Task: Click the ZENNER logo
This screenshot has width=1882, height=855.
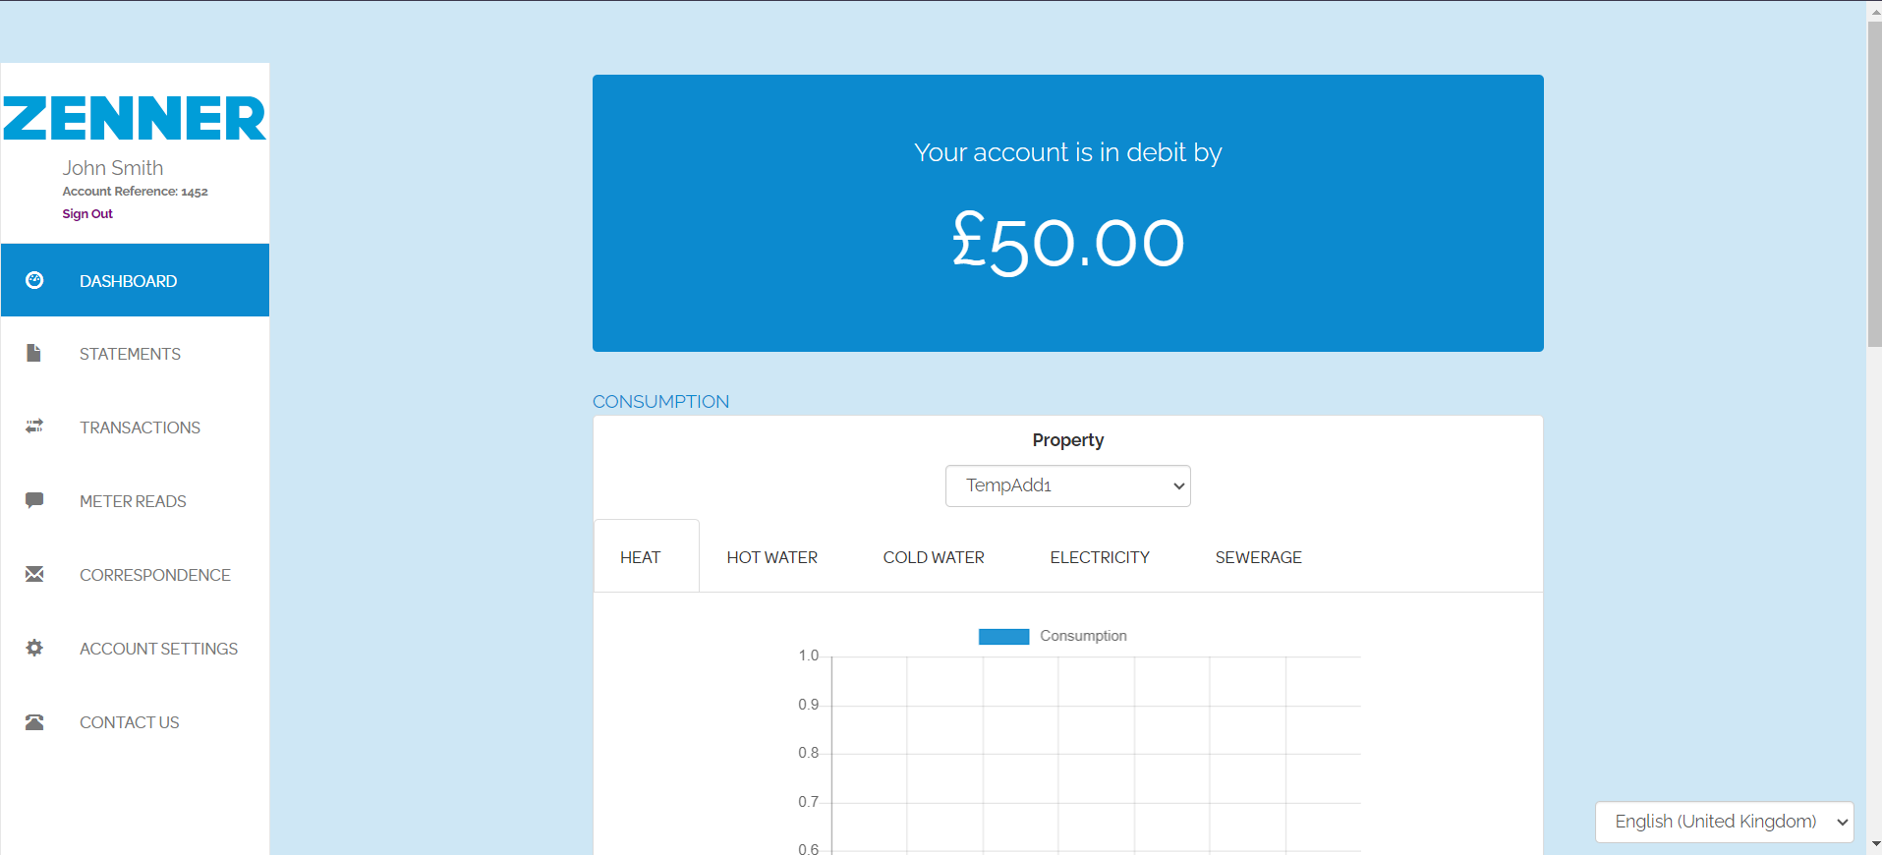Action: pos(135,119)
